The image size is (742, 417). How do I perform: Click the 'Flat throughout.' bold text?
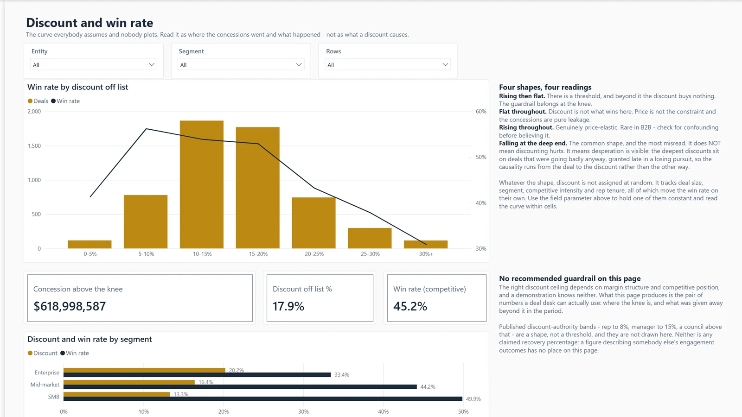tap(523, 112)
